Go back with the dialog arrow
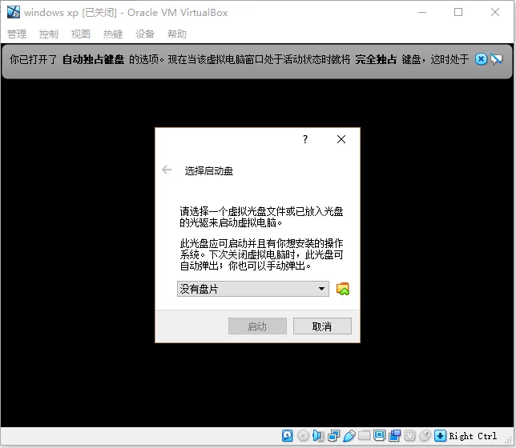 (167, 170)
